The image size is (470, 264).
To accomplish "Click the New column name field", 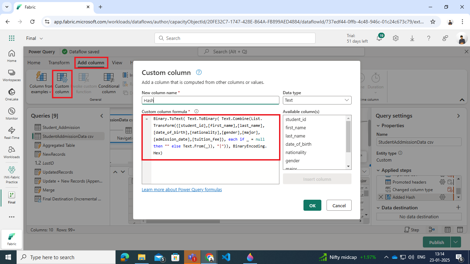I will coord(211,100).
